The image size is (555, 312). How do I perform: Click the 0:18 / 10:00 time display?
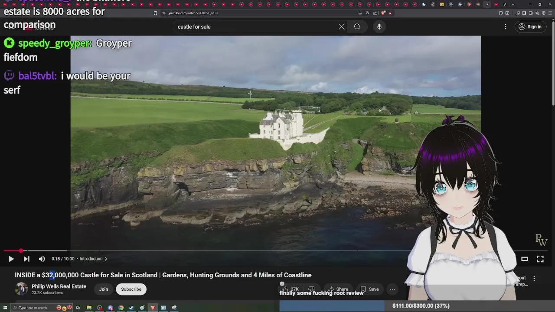coord(63,259)
